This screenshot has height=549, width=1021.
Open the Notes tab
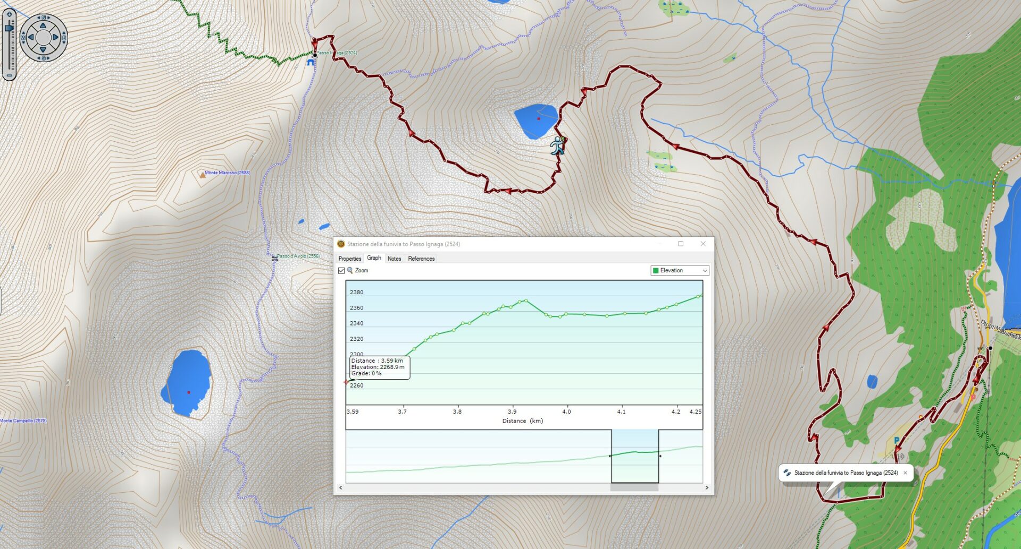(394, 259)
